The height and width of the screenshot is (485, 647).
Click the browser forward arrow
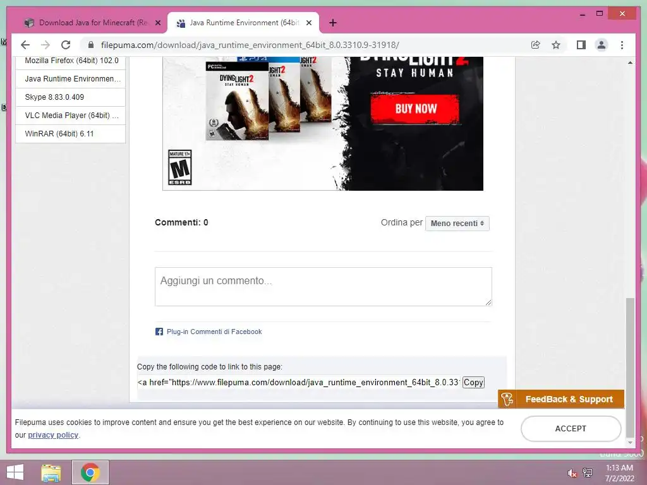coord(45,45)
